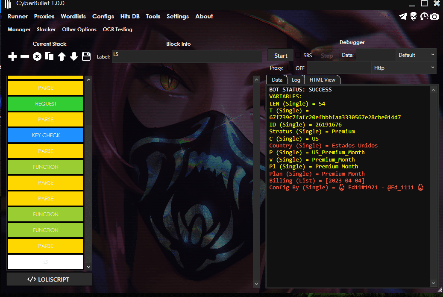Move selected block down in stack
Screen dimensions: 443x297
(74, 56)
